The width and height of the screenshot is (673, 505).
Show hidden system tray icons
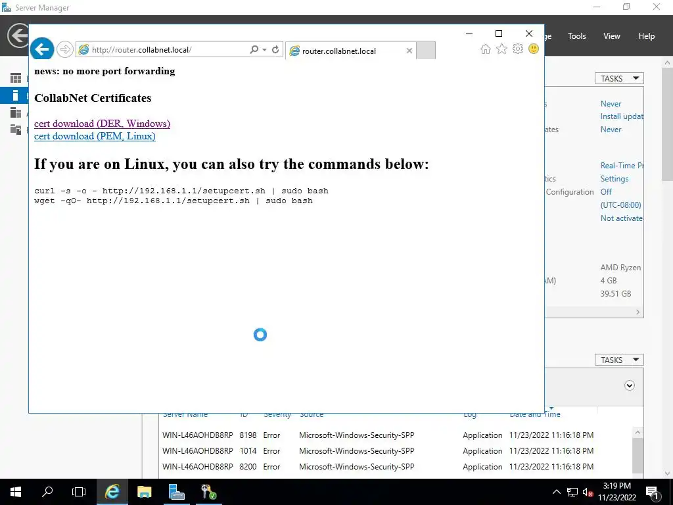(x=556, y=492)
